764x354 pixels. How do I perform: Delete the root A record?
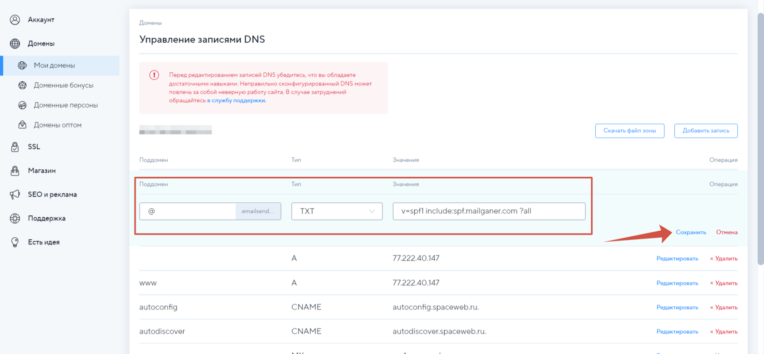pos(724,259)
